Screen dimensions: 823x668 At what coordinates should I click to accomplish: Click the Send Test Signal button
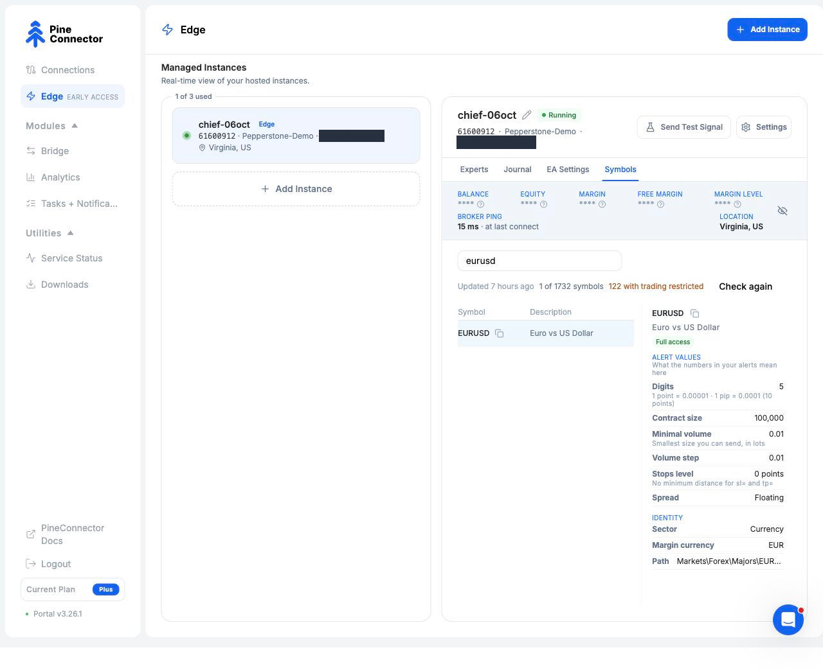684,127
